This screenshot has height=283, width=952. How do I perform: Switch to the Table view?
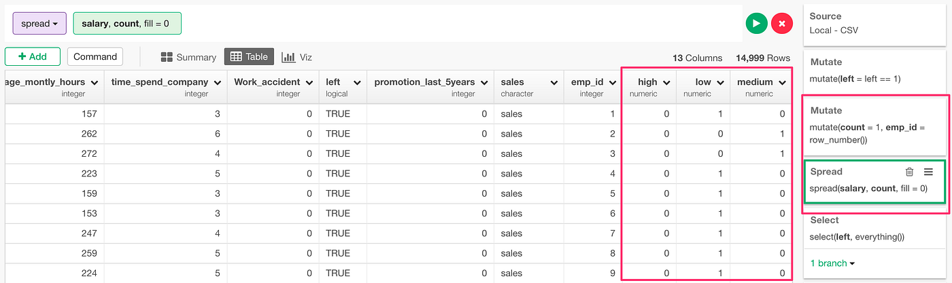click(249, 57)
